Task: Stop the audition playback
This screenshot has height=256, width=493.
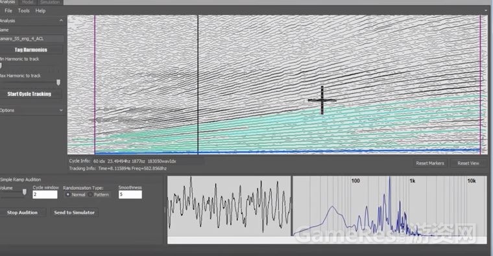Action: click(22, 213)
